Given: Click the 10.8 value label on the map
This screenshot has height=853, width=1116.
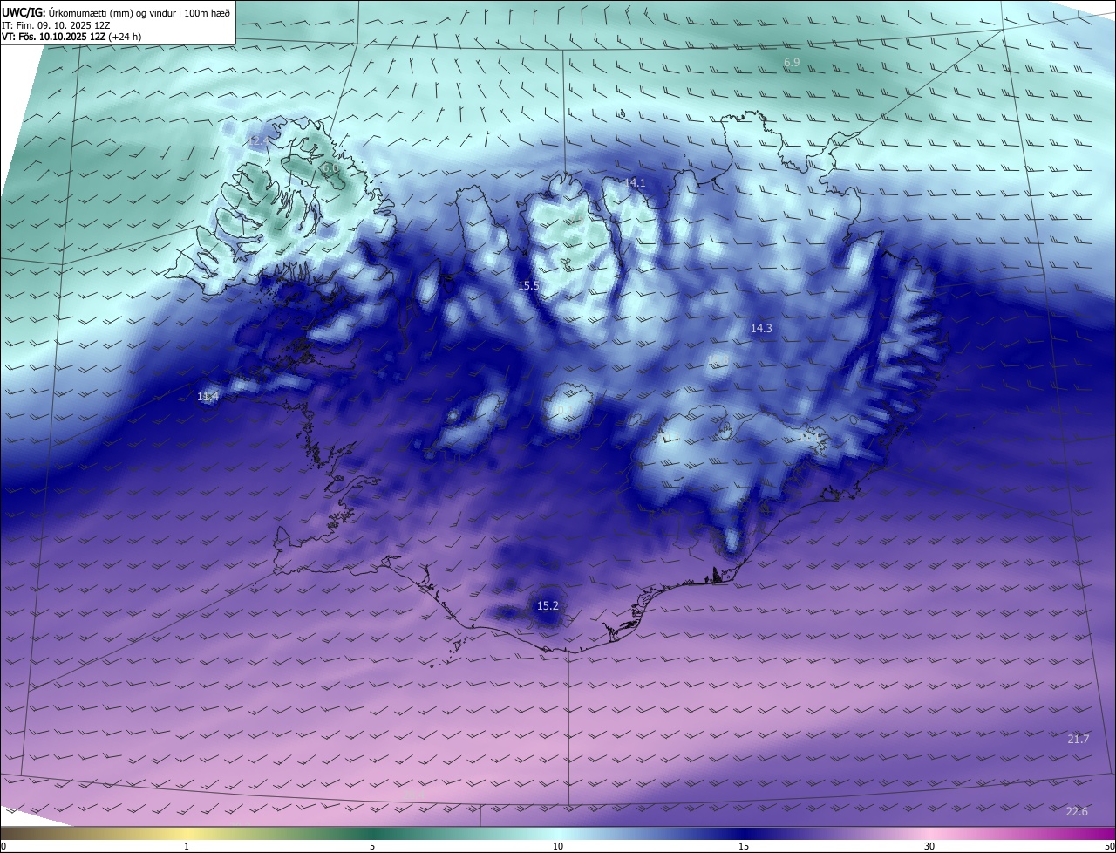Looking at the screenshot, I should (718, 359).
